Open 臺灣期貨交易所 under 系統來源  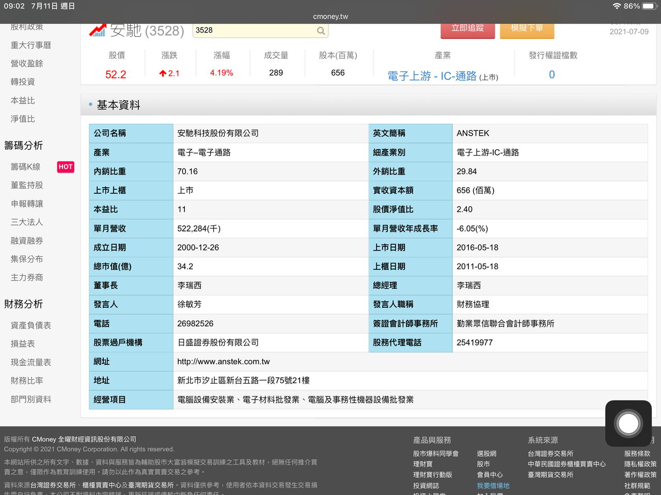[550, 475]
